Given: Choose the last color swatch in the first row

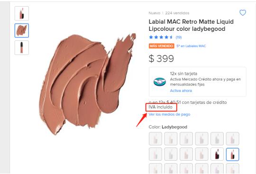Looking at the screenshot, I should tap(232, 139).
